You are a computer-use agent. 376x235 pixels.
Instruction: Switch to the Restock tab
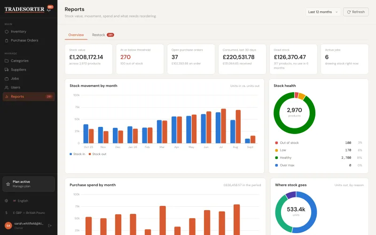coord(103,35)
